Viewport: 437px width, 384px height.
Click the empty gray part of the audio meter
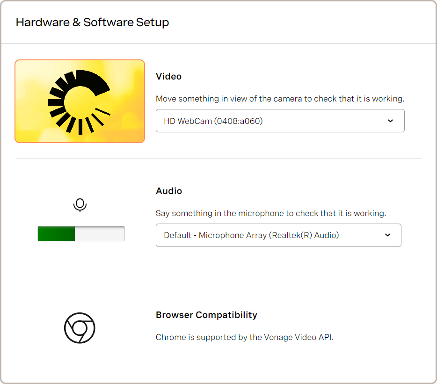[100, 234]
